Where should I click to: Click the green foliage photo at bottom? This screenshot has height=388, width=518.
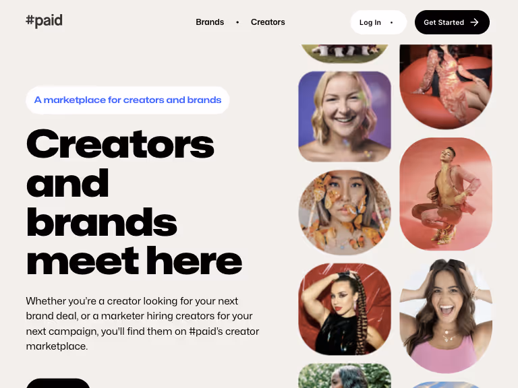coord(345,376)
